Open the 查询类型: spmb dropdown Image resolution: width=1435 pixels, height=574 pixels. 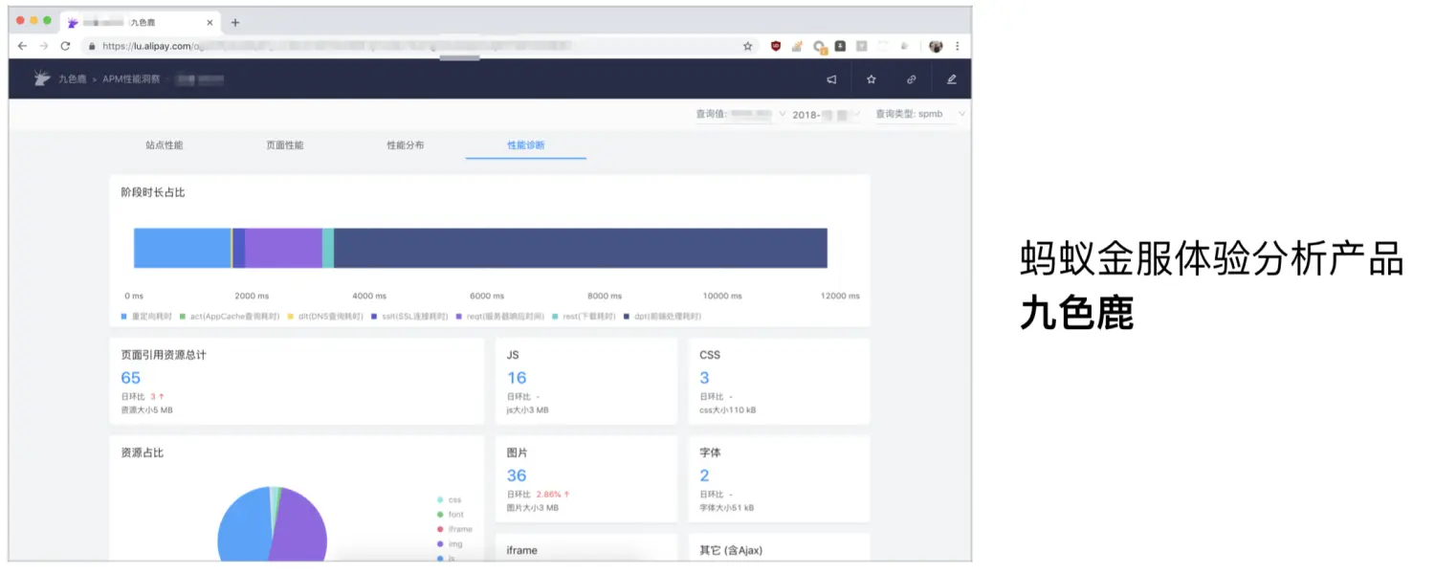[920, 114]
